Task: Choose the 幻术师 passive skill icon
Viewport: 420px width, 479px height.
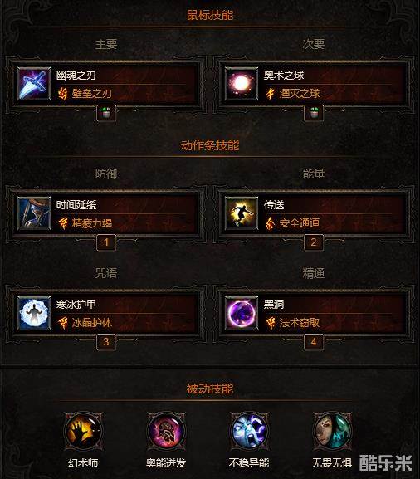Action: pyautogui.click(x=83, y=431)
